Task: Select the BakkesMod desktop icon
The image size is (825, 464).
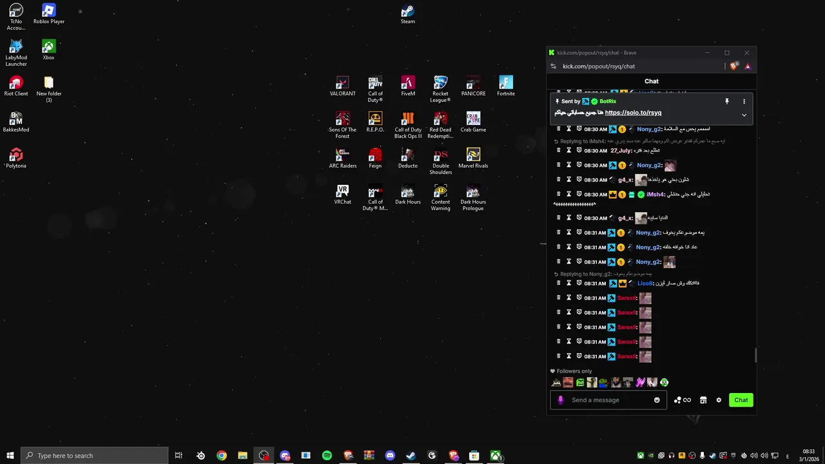Action: pos(16,122)
